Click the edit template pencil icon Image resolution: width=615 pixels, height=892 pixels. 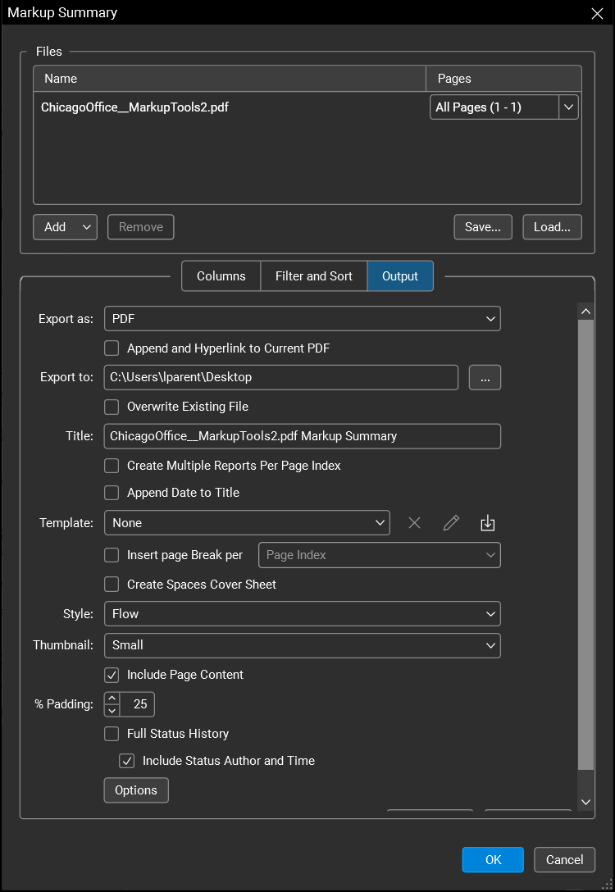[x=451, y=523]
